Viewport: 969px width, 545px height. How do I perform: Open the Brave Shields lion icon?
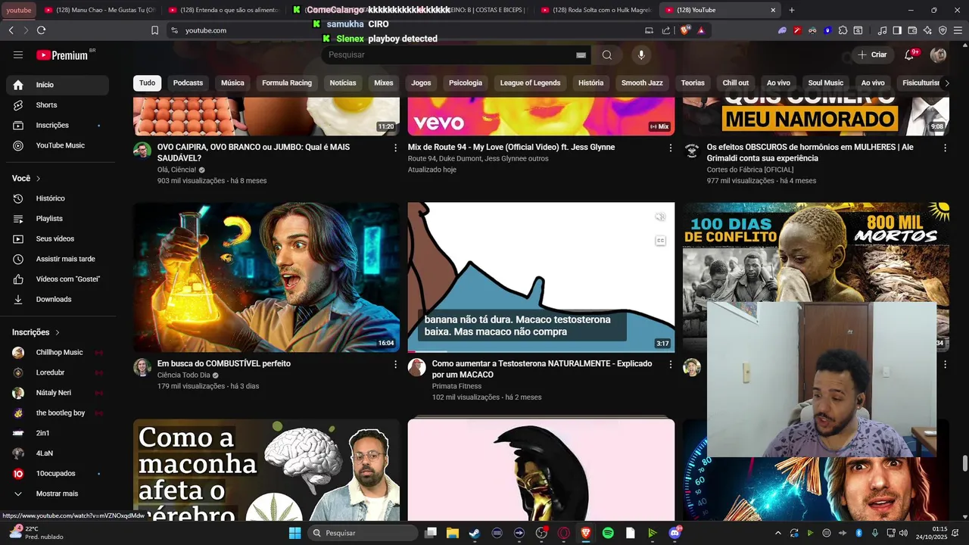pos(685,30)
